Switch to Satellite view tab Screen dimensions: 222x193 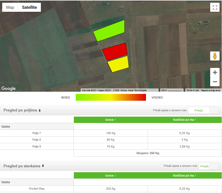point(29,7)
